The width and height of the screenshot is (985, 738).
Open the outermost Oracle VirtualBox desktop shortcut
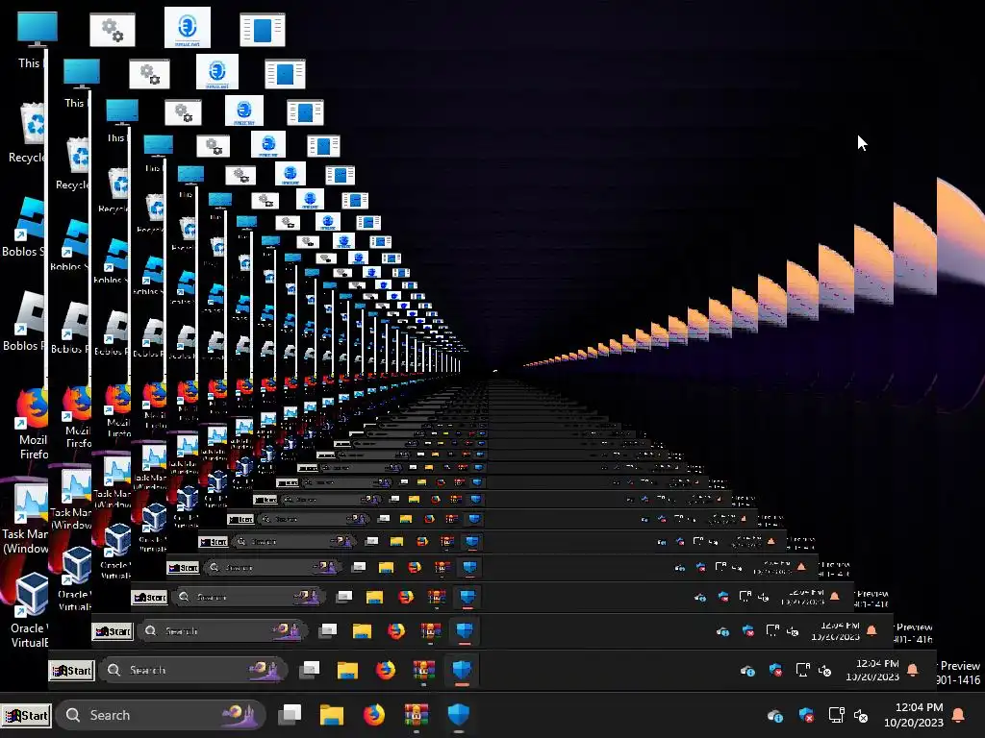(x=32, y=595)
